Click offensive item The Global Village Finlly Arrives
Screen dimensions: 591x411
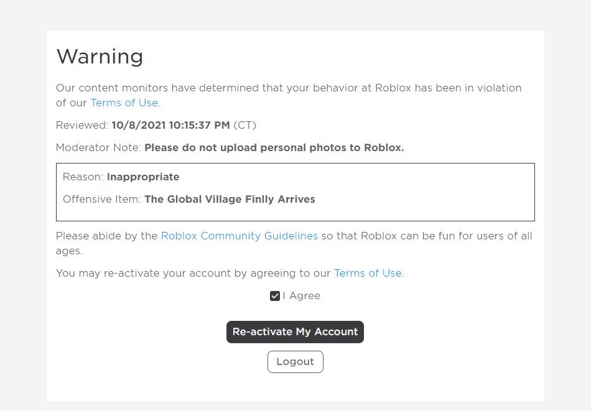click(x=230, y=200)
